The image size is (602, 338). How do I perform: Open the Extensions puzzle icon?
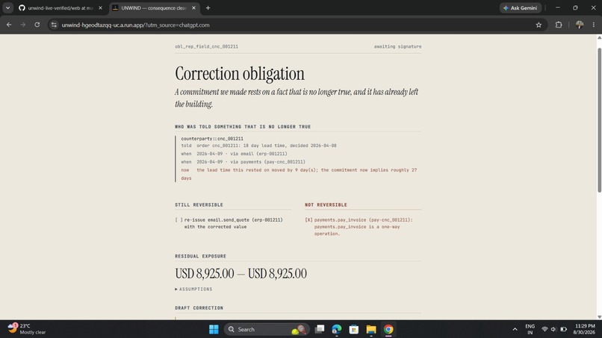point(559,25)
